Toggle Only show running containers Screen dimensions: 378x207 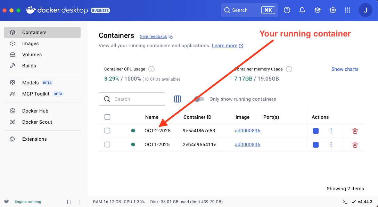pyautogui.click(x=199, y=99)
